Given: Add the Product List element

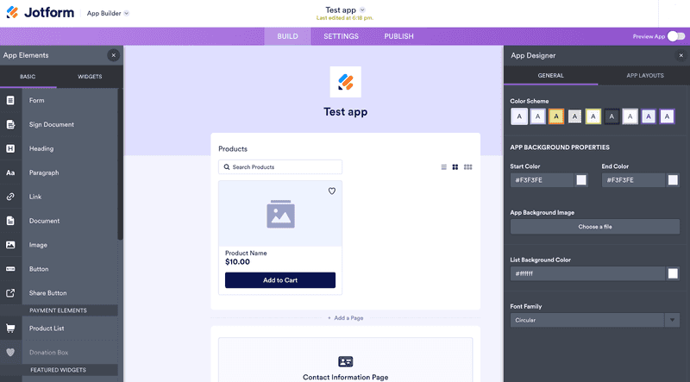Looking at the screenshot, I should coord(59,329).
